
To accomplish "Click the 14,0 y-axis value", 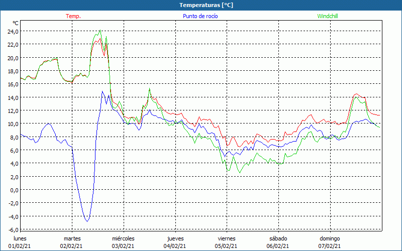I will pos(13,97).
